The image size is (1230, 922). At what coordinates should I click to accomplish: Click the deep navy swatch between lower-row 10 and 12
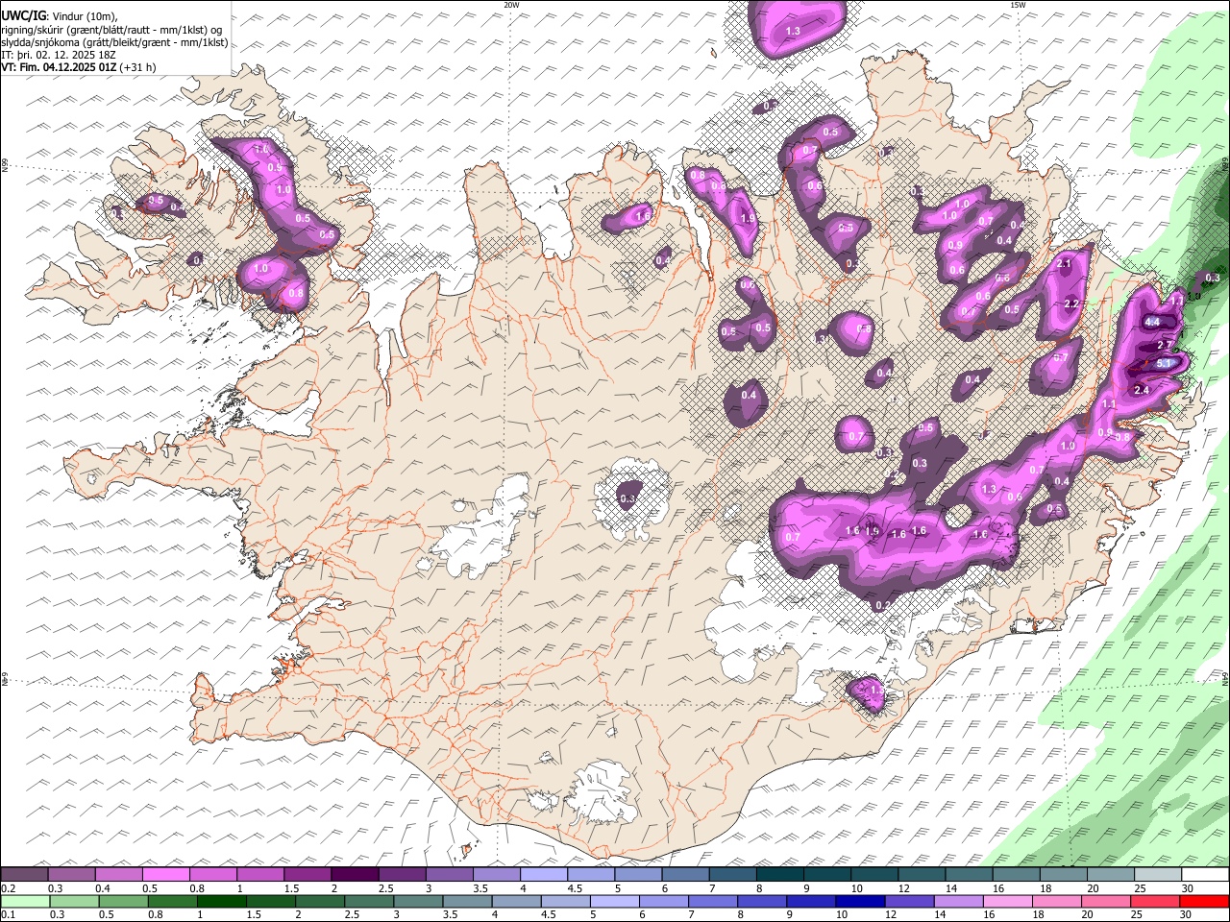[861, 902]
